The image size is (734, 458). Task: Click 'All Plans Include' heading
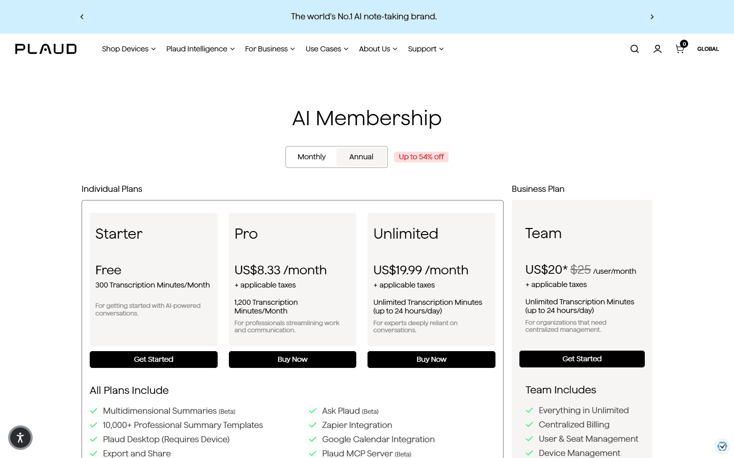[x=129, y=390]
